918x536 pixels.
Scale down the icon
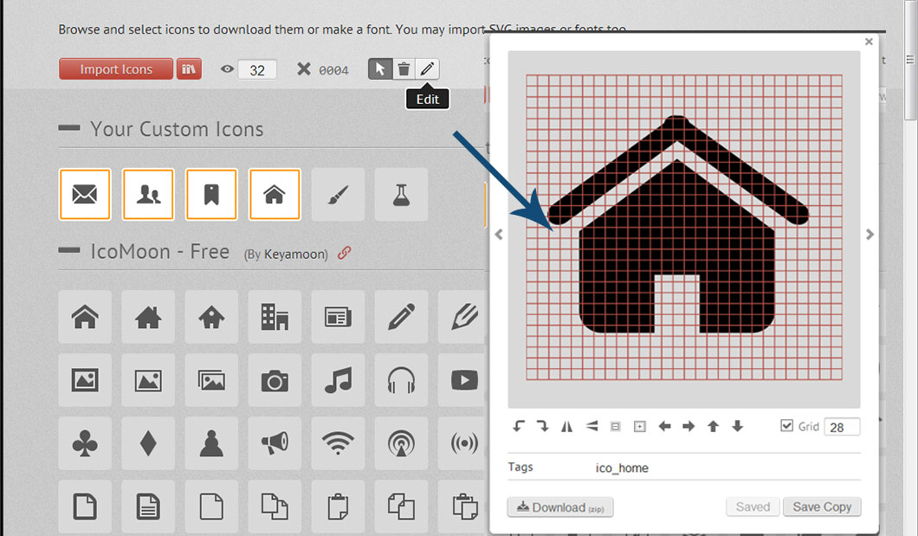[x=615, y=427]
